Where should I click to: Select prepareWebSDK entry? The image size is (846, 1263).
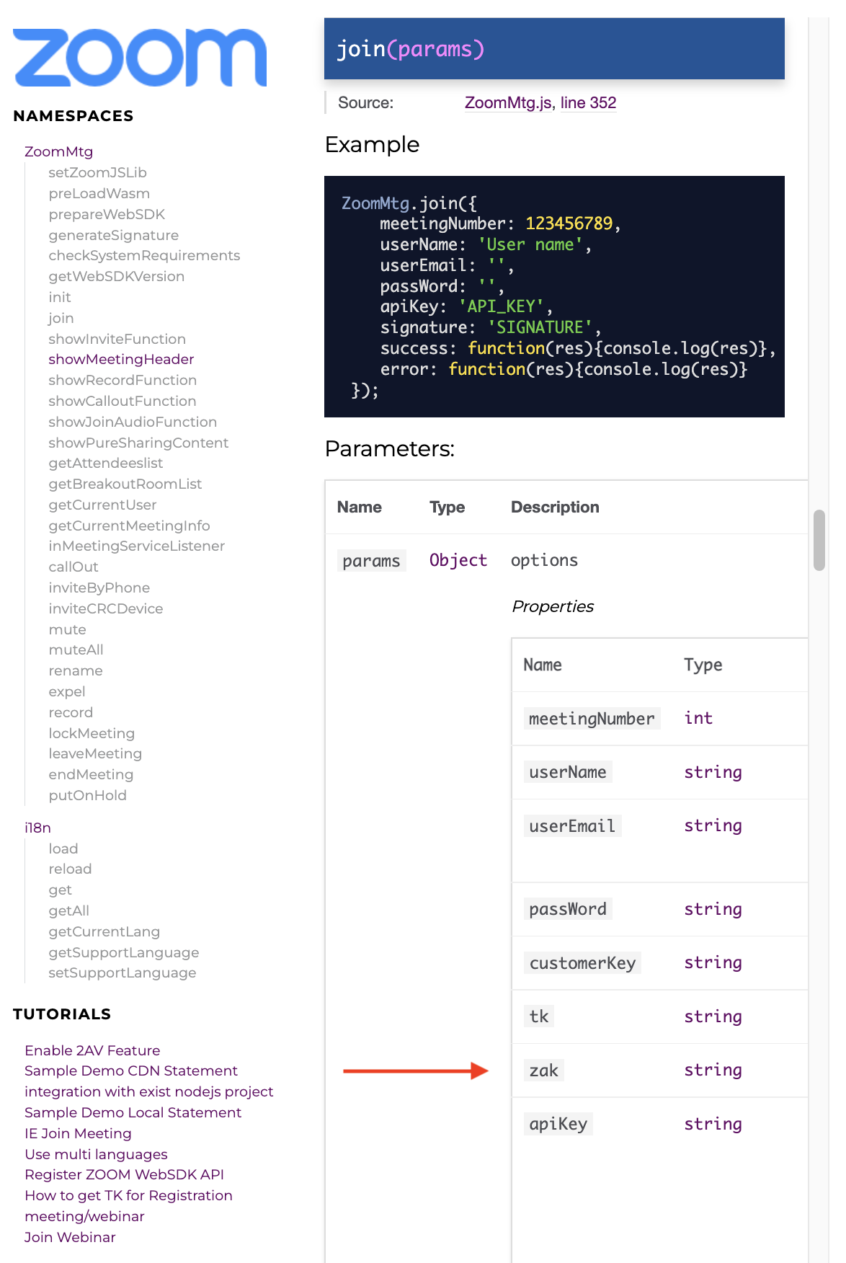click(x=107, y=214)
